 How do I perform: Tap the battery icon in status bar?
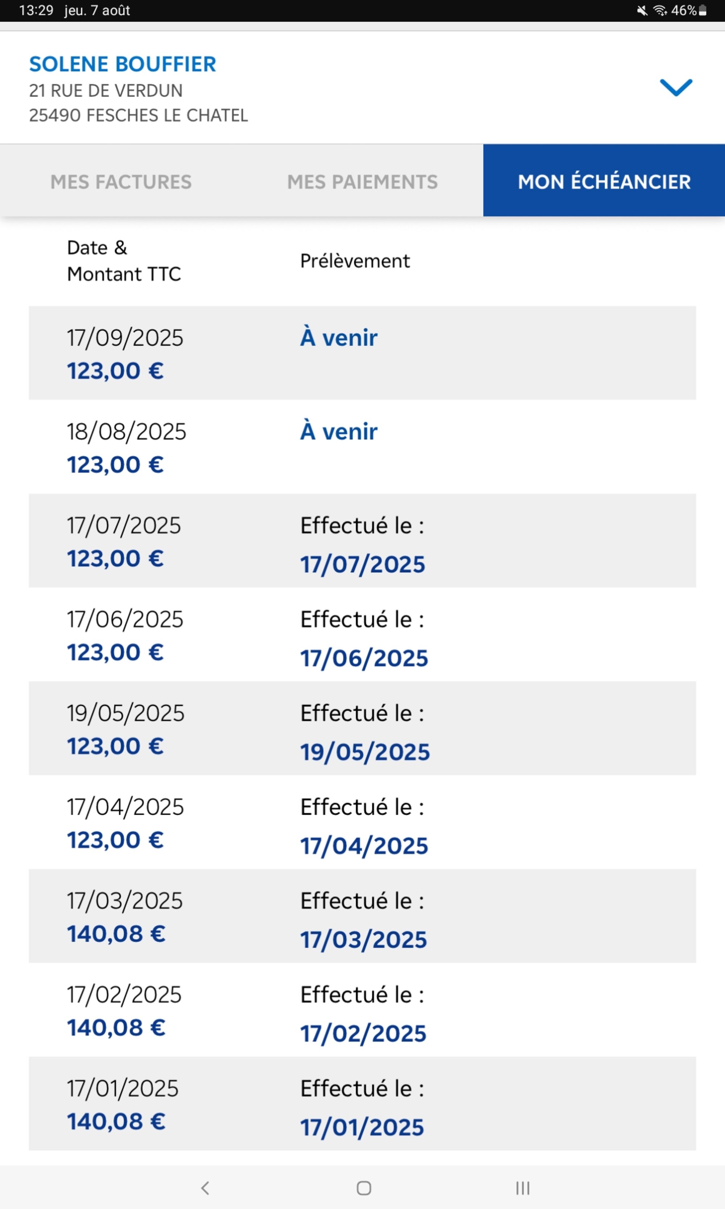pyautogui.click(x=703, y=11)
